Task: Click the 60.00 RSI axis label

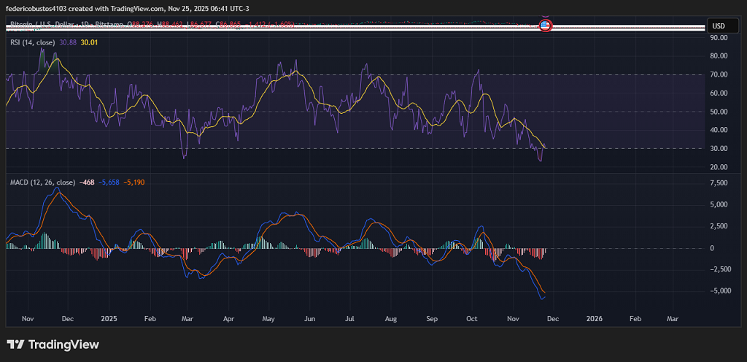Action: tap(718, 93)
